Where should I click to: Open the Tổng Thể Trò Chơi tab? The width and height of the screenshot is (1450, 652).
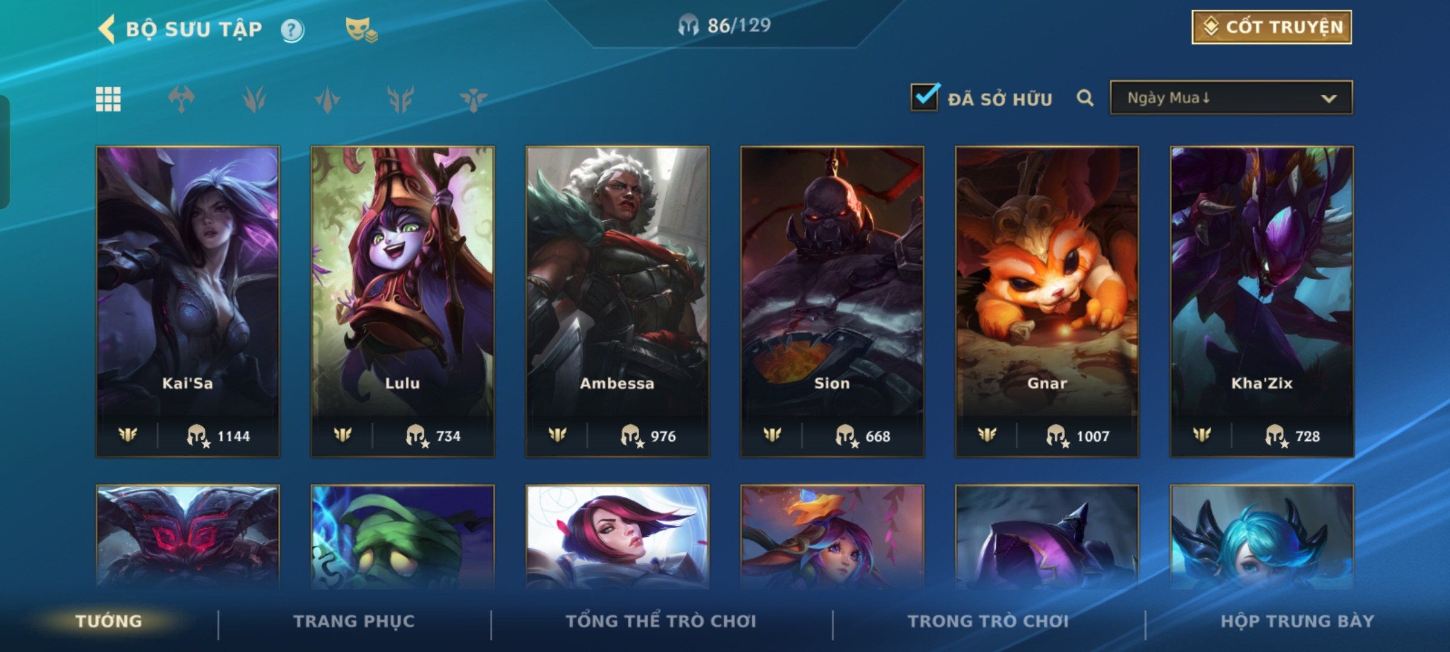pos(661,621)
